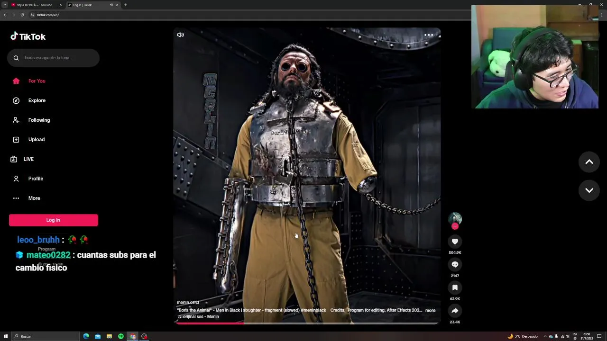
Task: Select For You menu item
Action: point(37,81)
